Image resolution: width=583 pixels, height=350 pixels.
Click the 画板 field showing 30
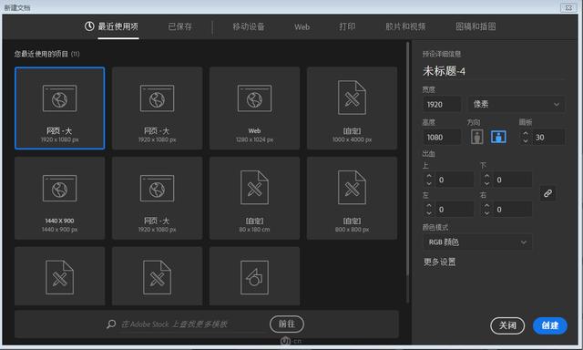pos(548,138)
